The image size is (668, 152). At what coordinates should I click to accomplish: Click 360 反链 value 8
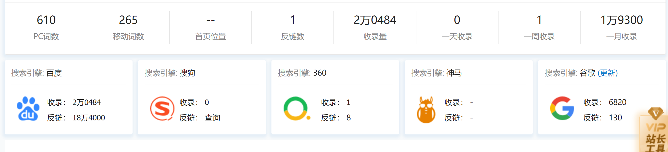click(x=349, y=118)
